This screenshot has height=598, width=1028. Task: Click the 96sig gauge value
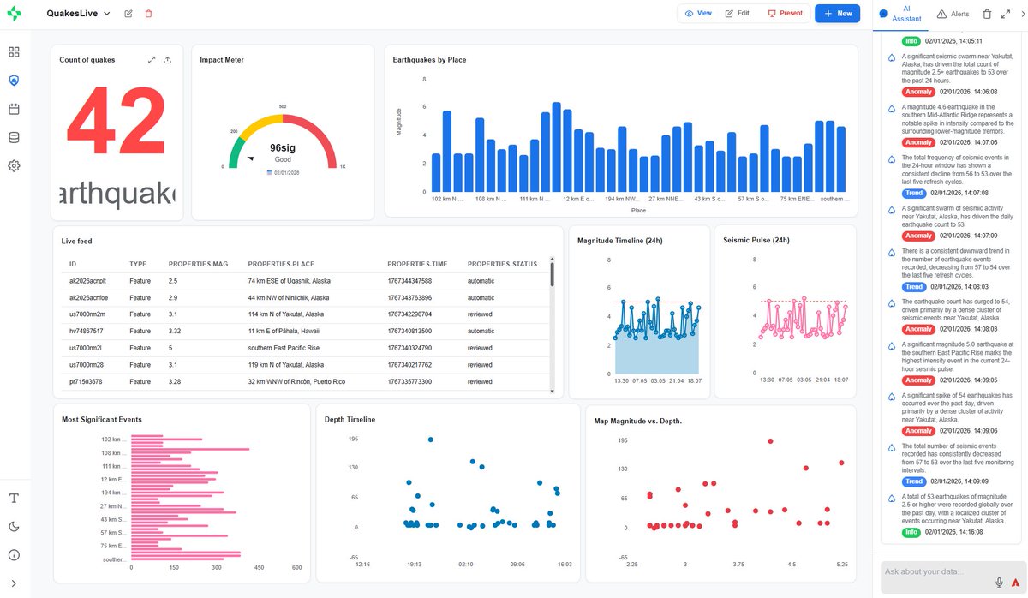click(x=283, y=147)
